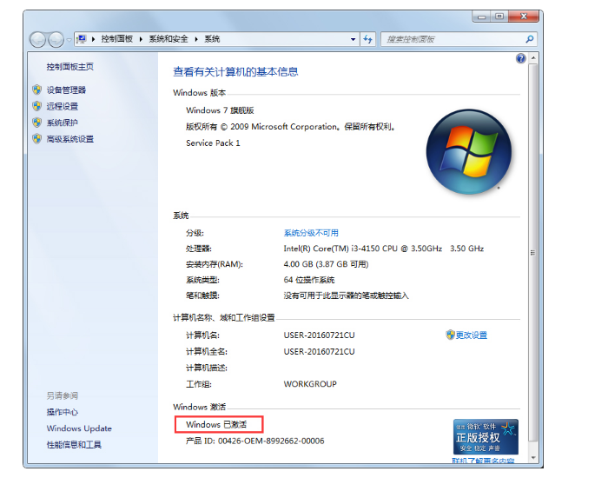Select 系统和安全 in the address breadcrumb

(x=169, y=39)
